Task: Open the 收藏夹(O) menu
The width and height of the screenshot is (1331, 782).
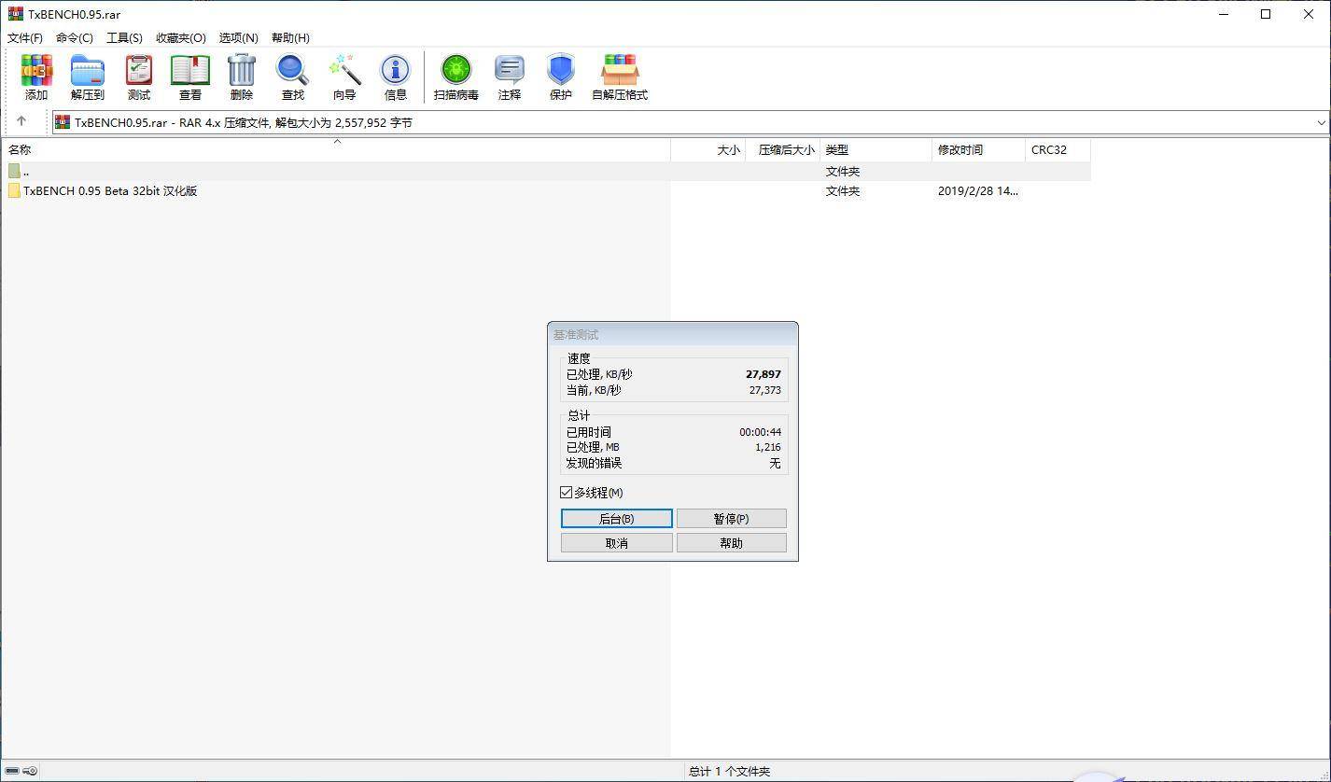Action: coord(181,37)
